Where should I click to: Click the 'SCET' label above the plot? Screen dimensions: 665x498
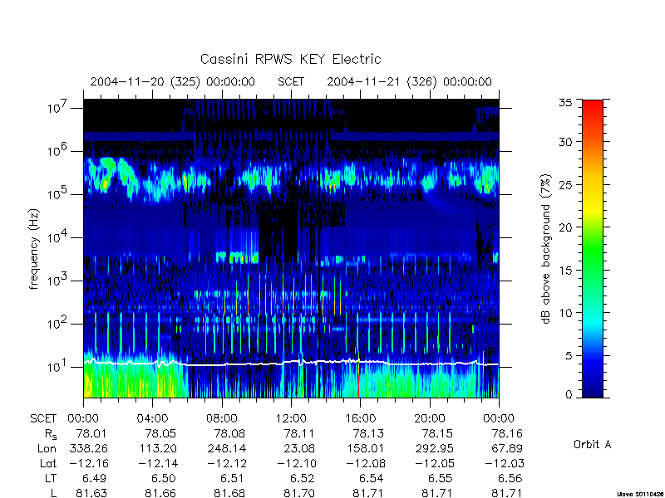tap(291, 81)
